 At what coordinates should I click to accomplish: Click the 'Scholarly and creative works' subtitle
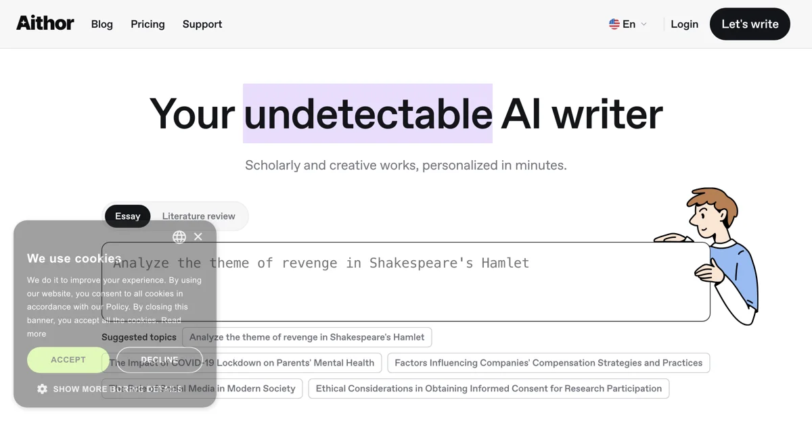pyautogui.click(x=406, y=165)
